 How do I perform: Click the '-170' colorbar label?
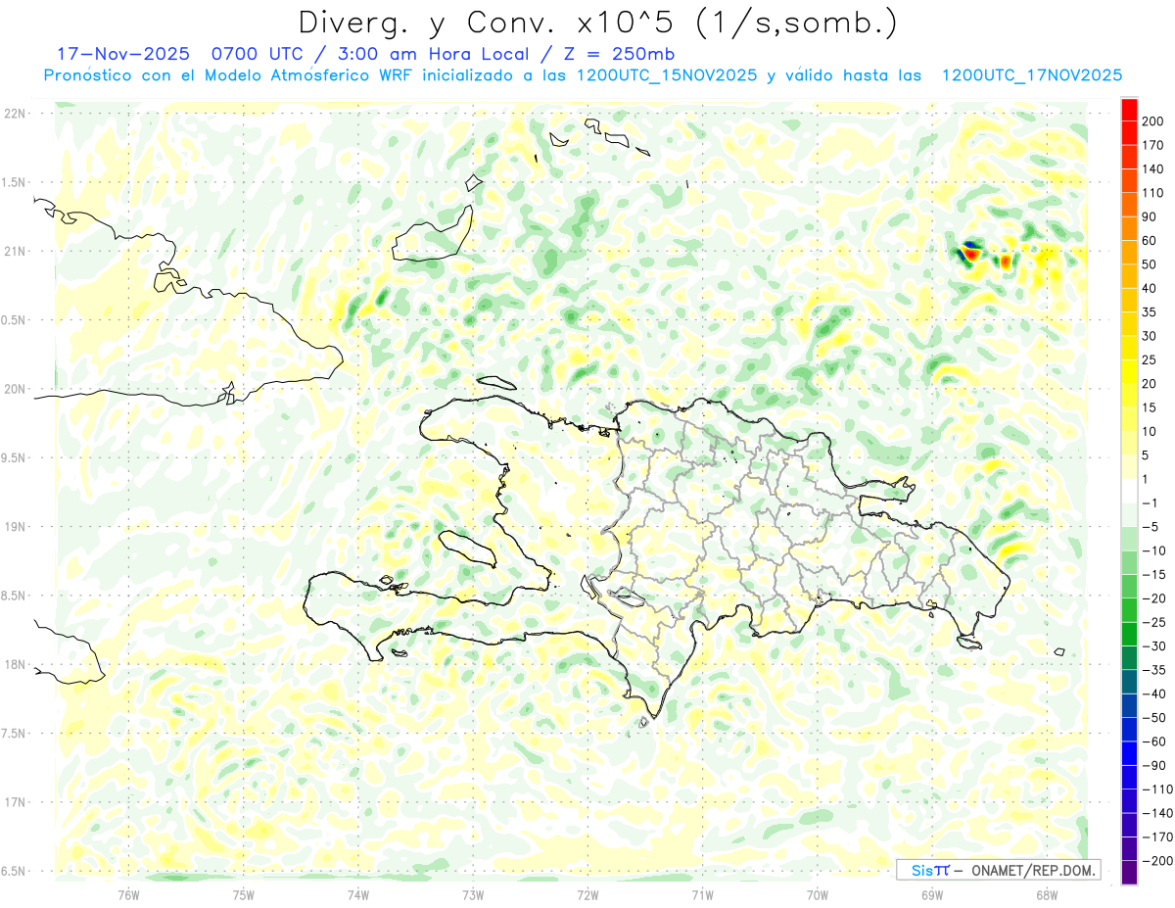pyautogui.click(x=1155, y=837)
